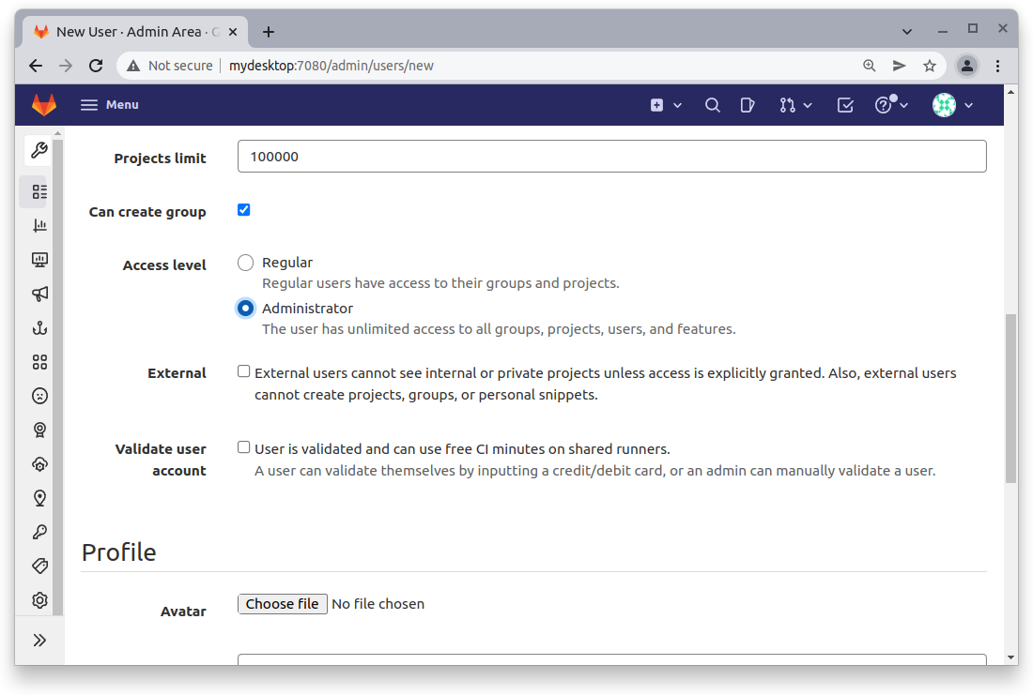Click the GitLab logo in the top bar

43,104
